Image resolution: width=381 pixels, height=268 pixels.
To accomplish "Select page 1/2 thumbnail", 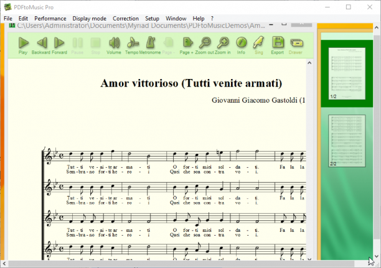I will [347, 73].
